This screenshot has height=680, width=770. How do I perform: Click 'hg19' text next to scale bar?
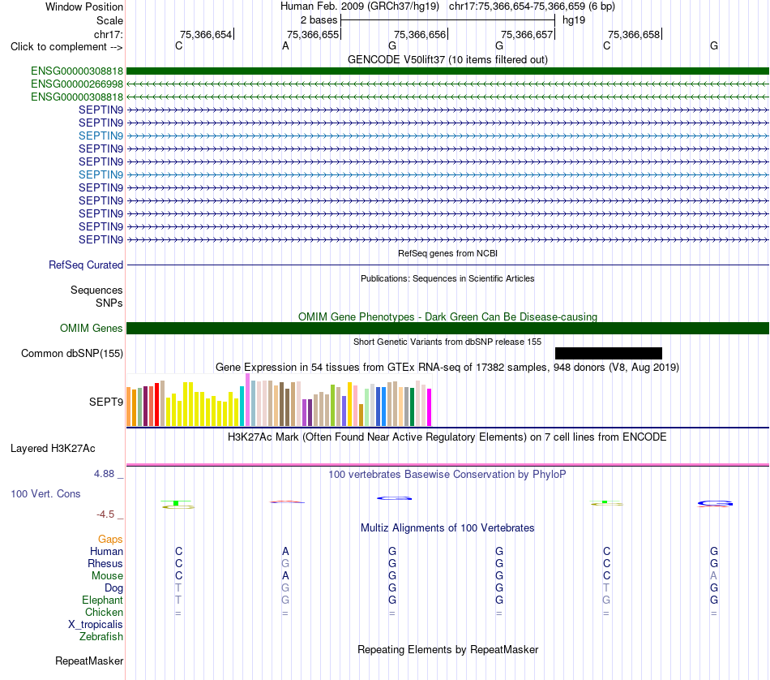click(574, 20)
